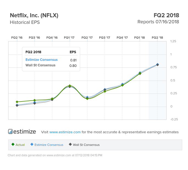This screenshot has width=188, height=170.
Task: Click the blue Estimize point at FQ4 '17
Action: point(122,84)
